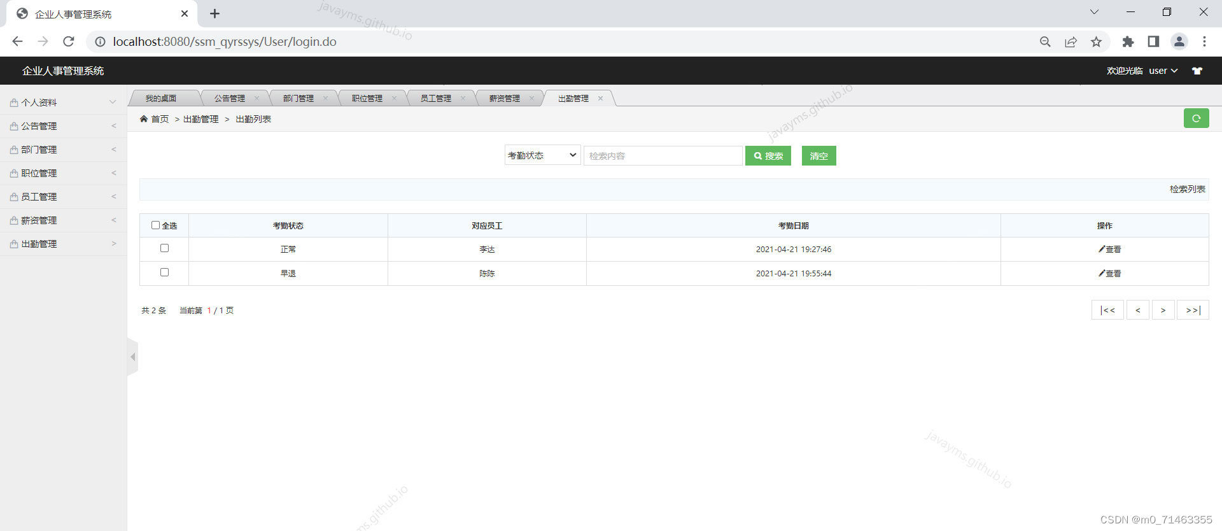Click the lock icon beside 部门管理
This screenshot has width=1222, height=531.
[14, 150]
